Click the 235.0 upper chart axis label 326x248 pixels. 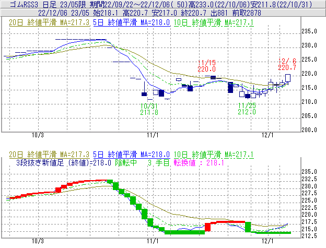tap(309, 31)
